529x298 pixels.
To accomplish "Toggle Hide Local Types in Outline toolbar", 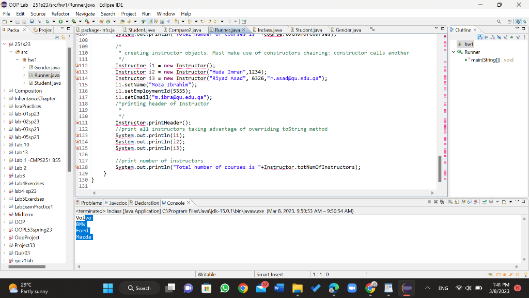I will tap(518, 37).
